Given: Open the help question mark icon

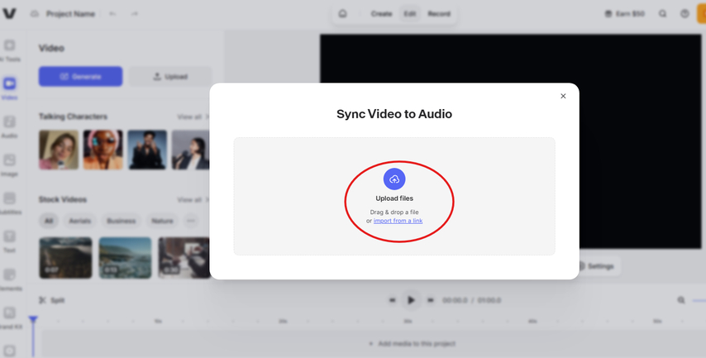Looking at the screenshot, I should coord(685,14).
